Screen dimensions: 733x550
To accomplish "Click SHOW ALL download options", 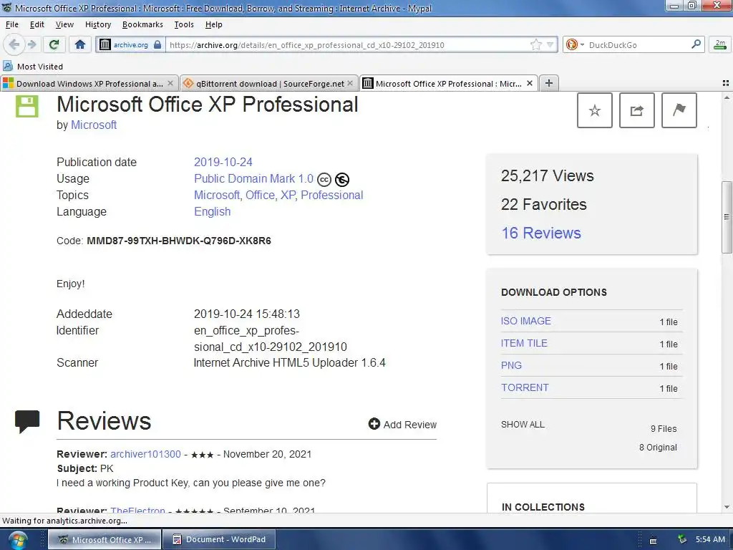I will pyautogui.click(x=523, y=424).
